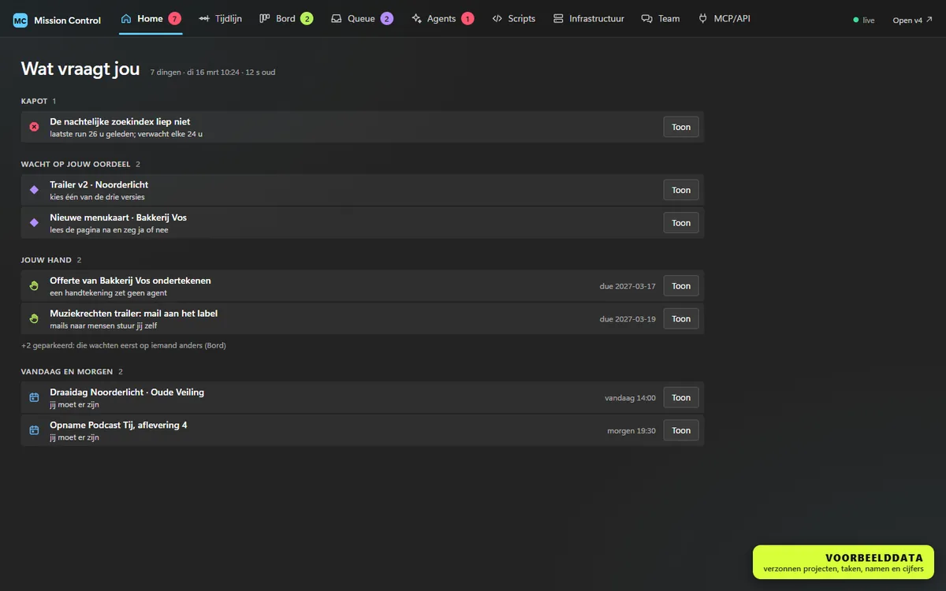Click Toon for Draaidag Noorderlicht · Oude Veiling
This screenshot has height=591, width=946.
pyautogui.click(x=681, y=398)
